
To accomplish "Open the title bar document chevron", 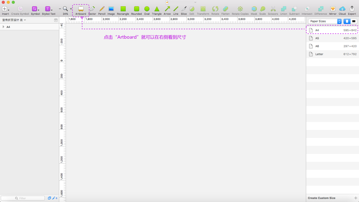I will [x=195, y=2].
